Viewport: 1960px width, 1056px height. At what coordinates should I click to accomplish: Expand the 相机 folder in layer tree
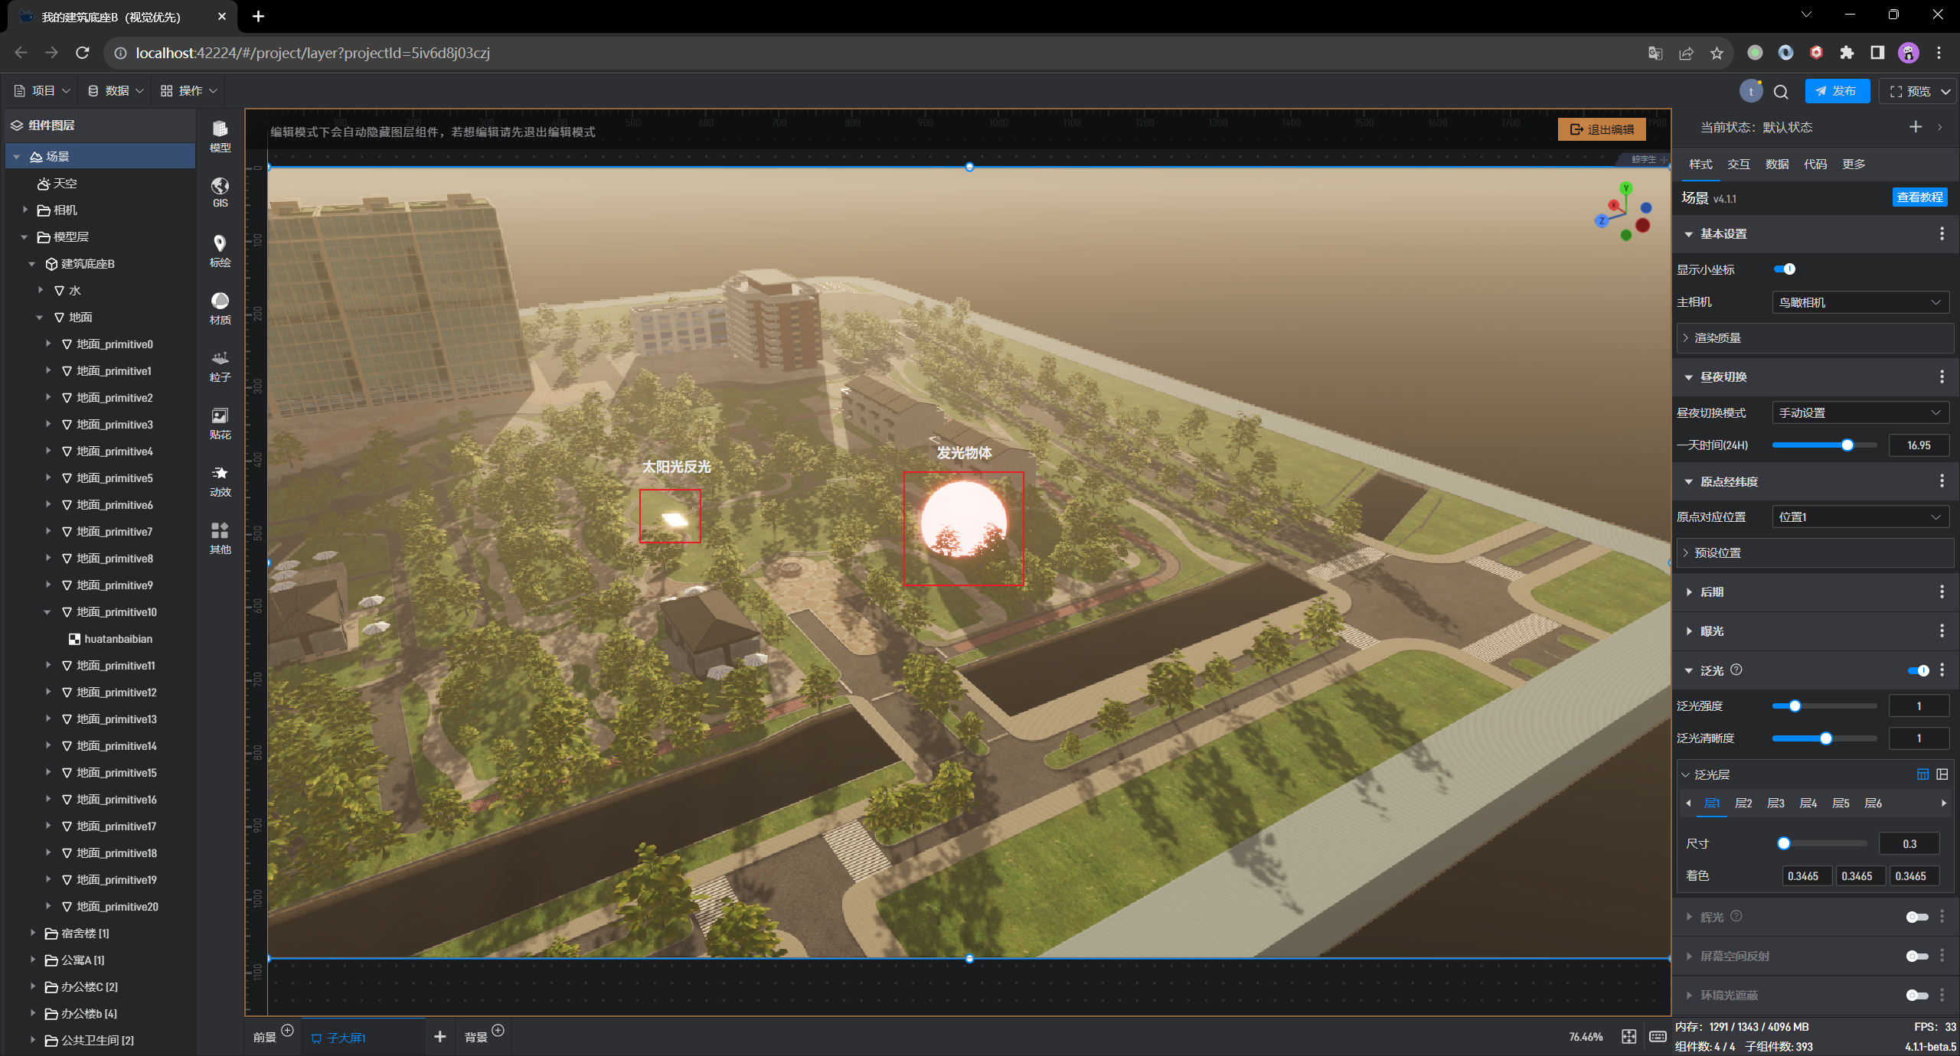tap(26, 210)
